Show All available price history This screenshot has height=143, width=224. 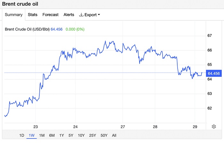click(114, 135)
